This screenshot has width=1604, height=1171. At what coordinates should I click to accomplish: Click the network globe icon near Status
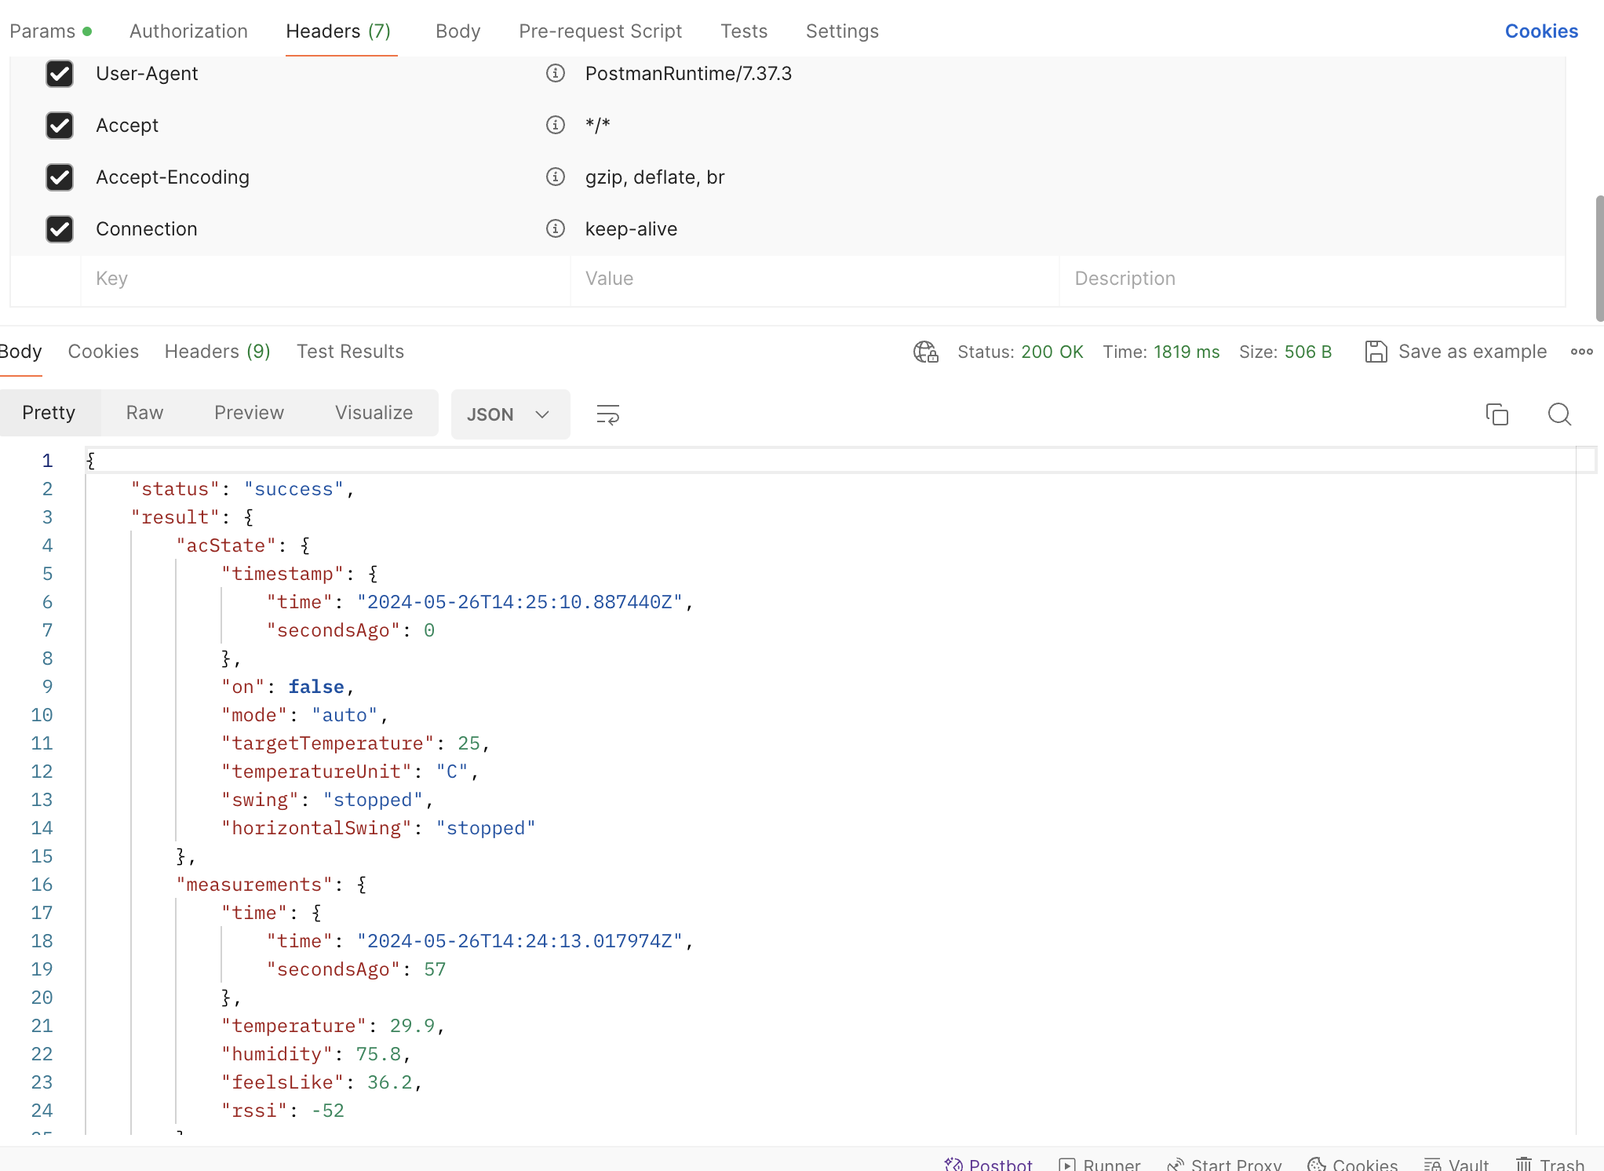click(925, 352)
